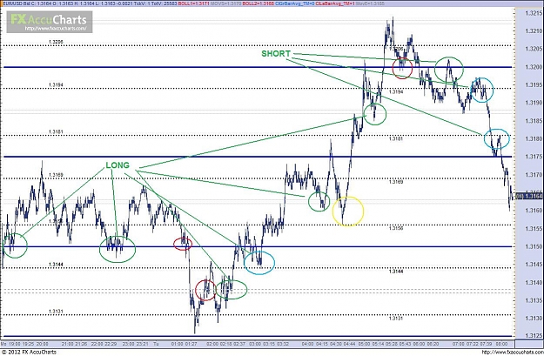Click 1.3185 on the price axis
The image size is (544, 356).
(x=534, y=121)
